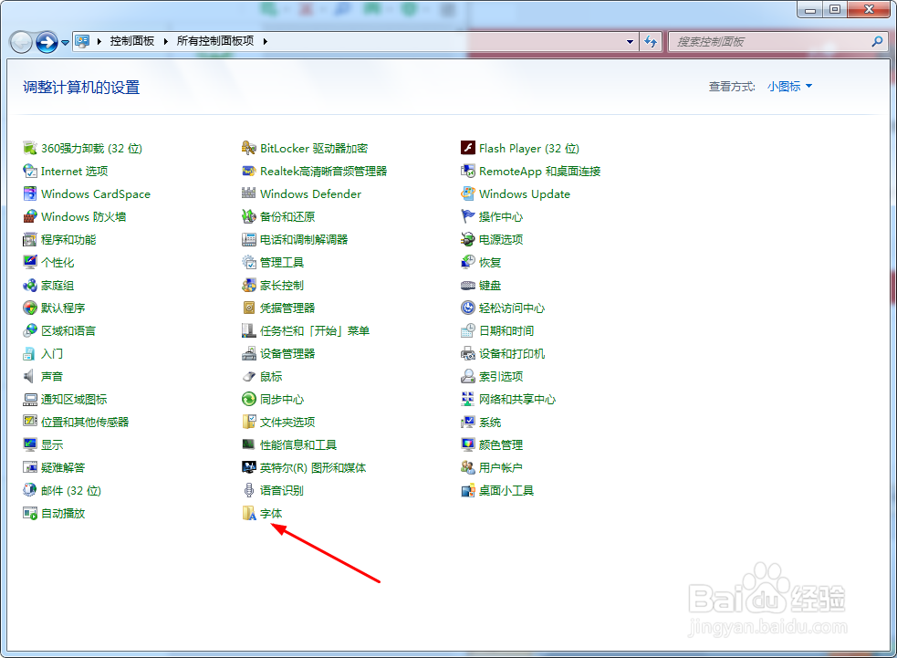897x658 pixels.
Task: Click the 所有控制面板项 breadcrumb
Action: click(x=215, y=41)
